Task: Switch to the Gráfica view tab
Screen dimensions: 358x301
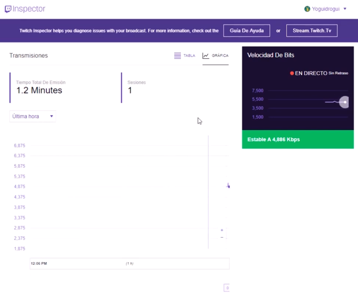Action: 215,55
